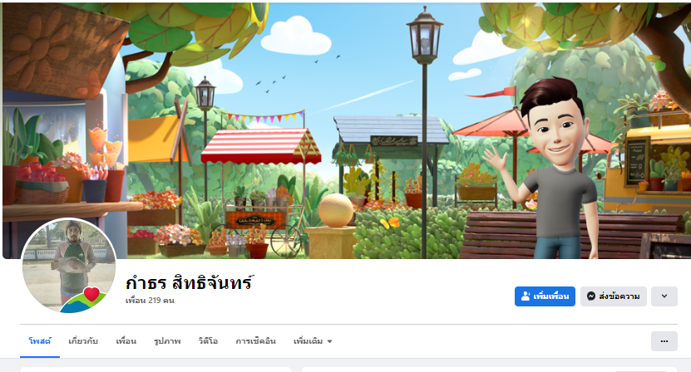
Task: Click the Messenger icon in ส่งข้อความ button
Action: coord(591,296)
